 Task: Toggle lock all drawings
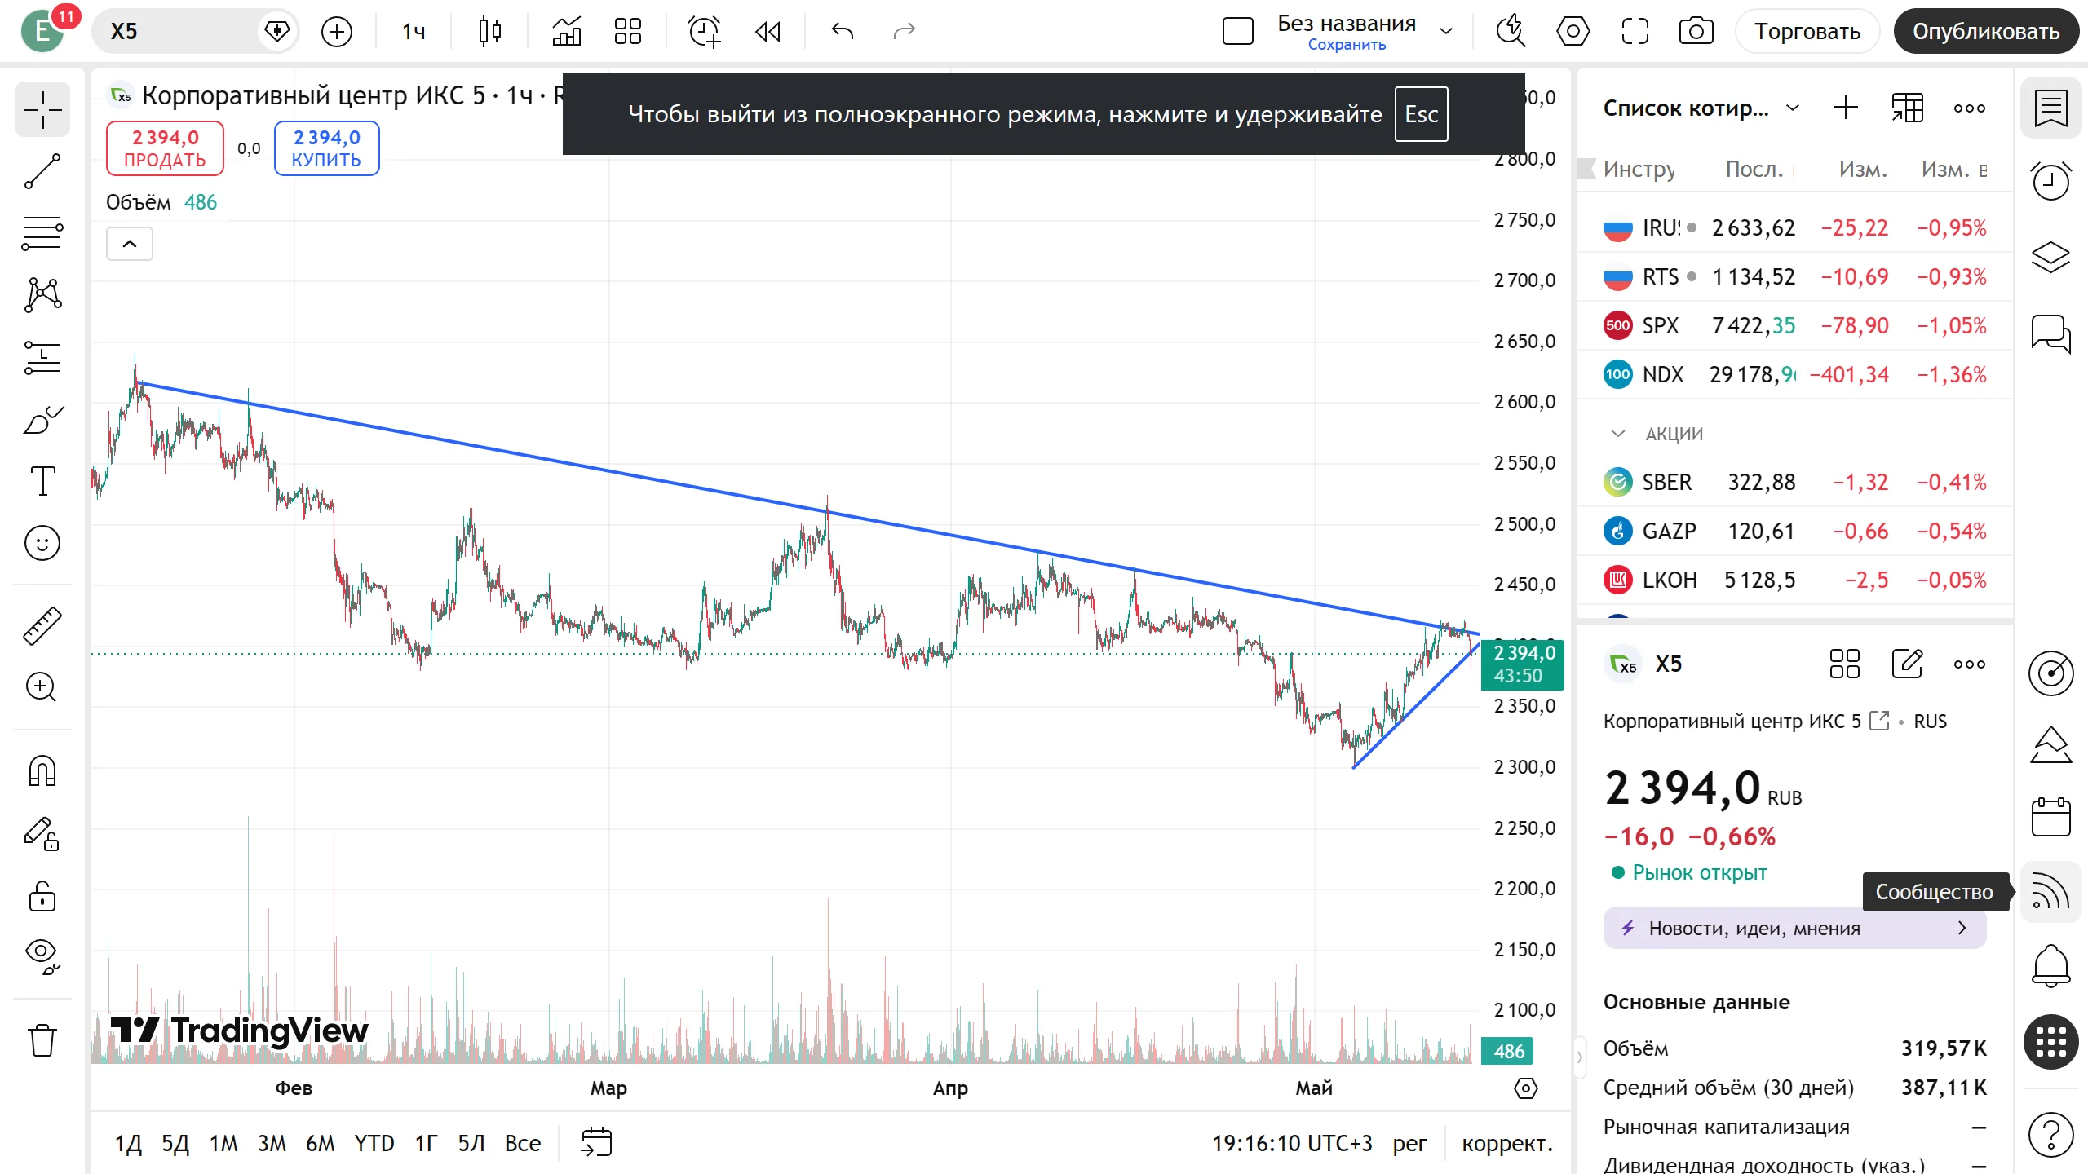coord(42,896)
